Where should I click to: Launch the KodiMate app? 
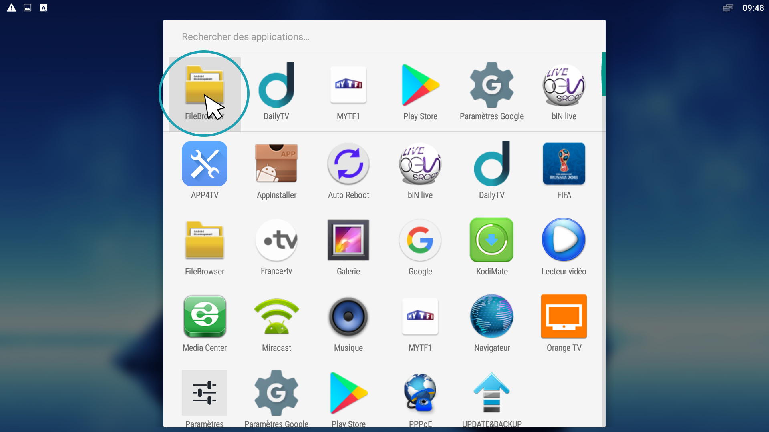pyautogui.click(x=492, y=247)
